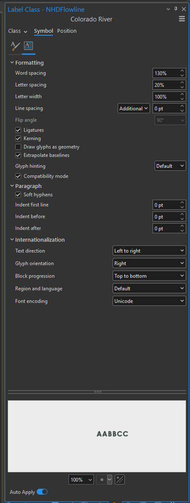Open the Block progression dropdown

[x=149, y=276]
